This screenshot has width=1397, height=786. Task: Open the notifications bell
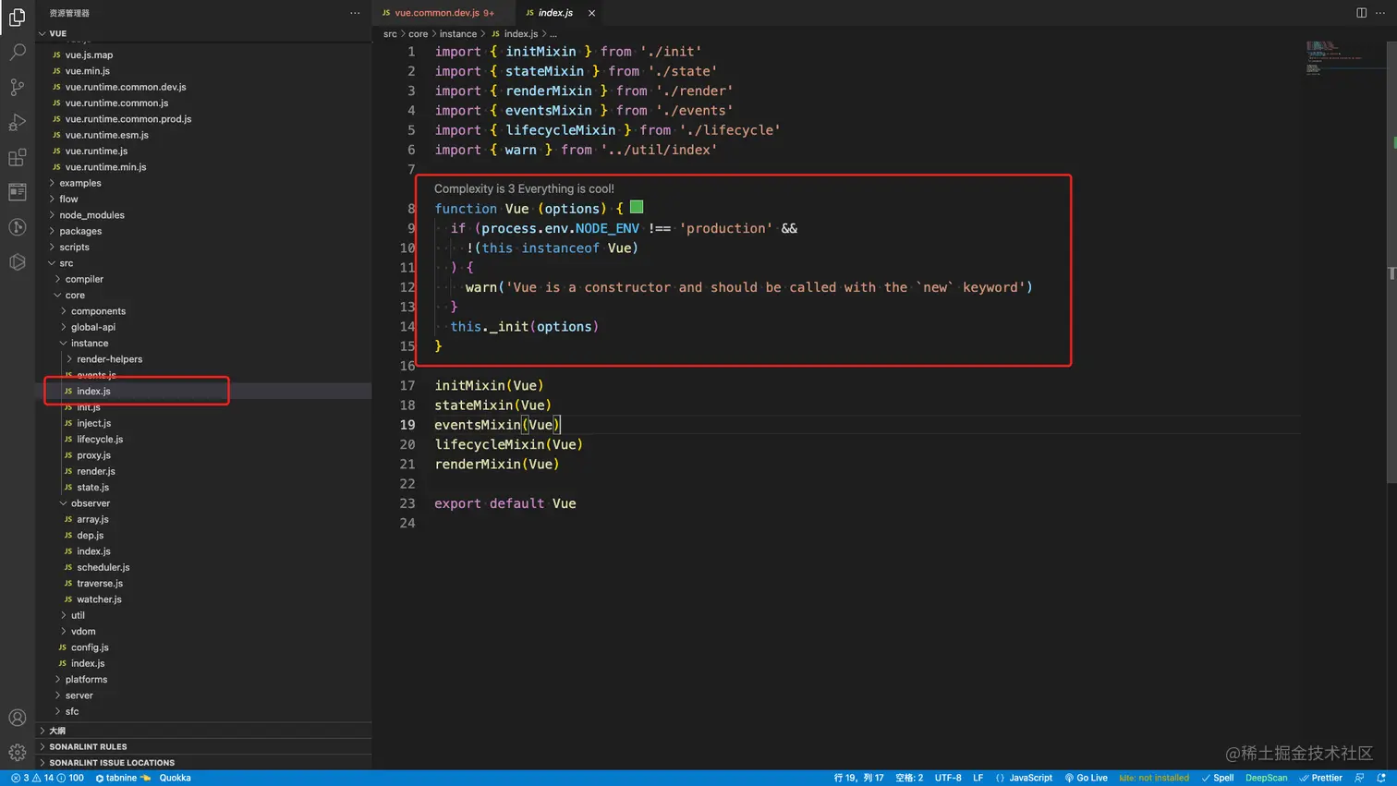click(1381, 778)
